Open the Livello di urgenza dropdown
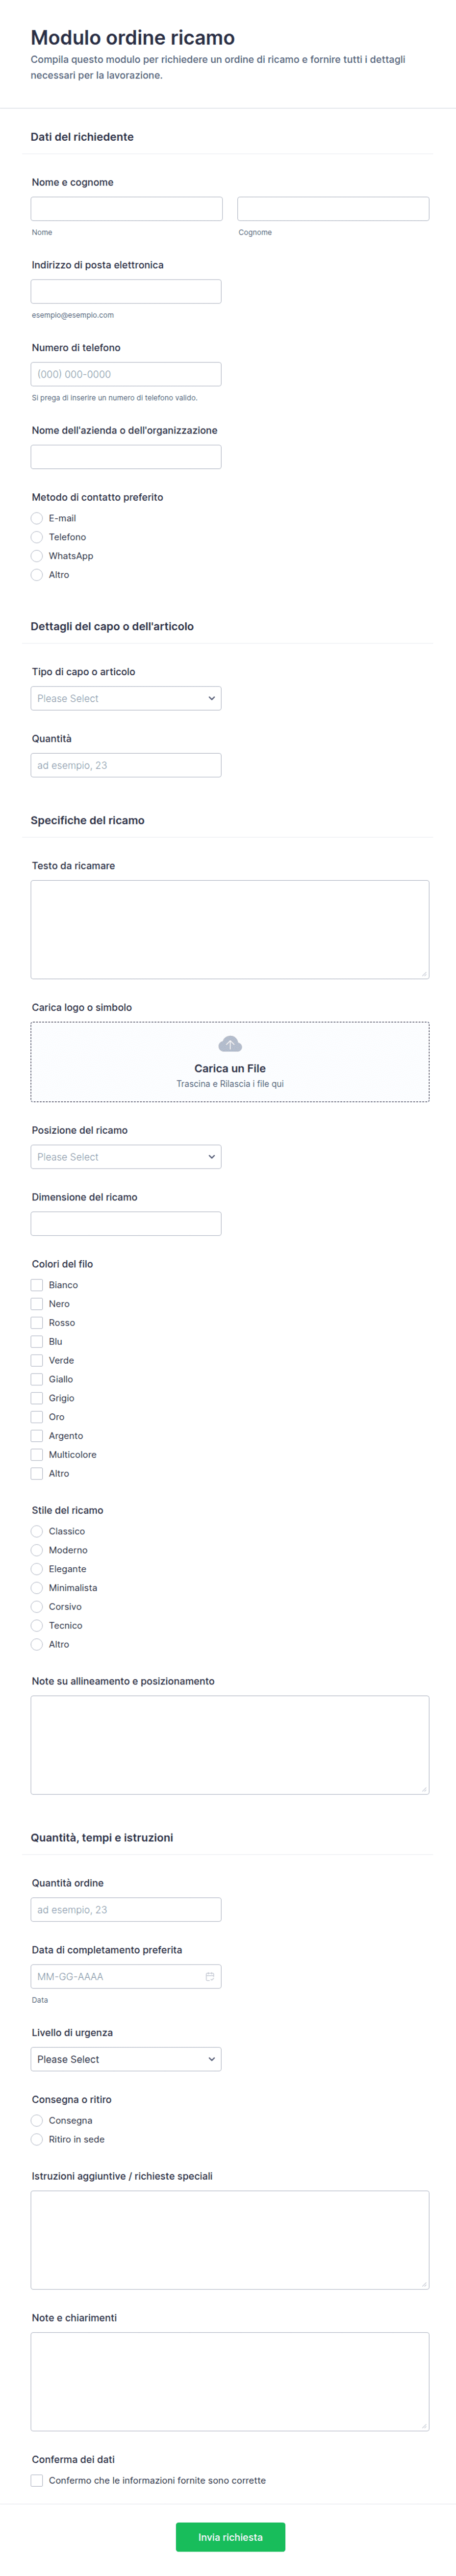The width and height of the screenshot is (456, 2576). click(126, 2060)
